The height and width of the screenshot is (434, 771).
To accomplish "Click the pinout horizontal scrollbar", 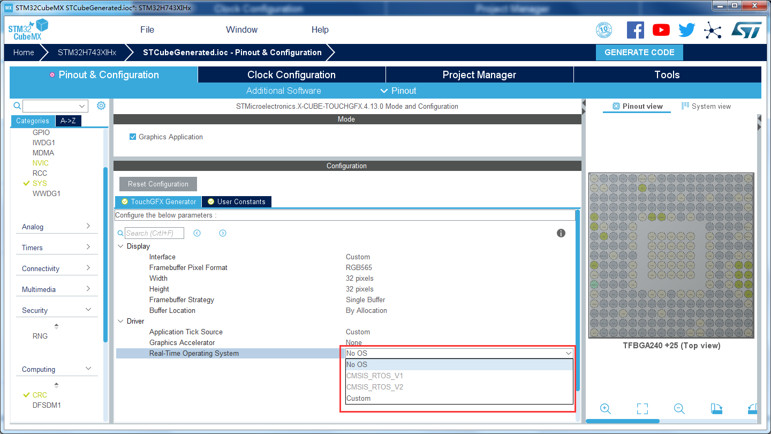I will click(x=623, y=421).
